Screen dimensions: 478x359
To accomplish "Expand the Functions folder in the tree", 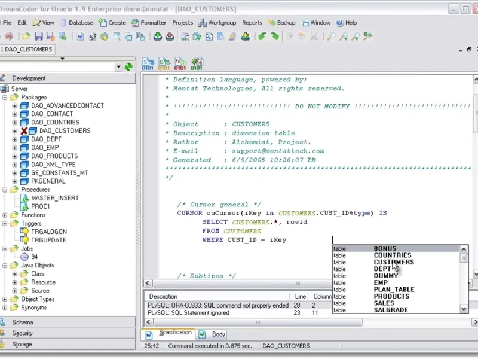I will (5, 215).
